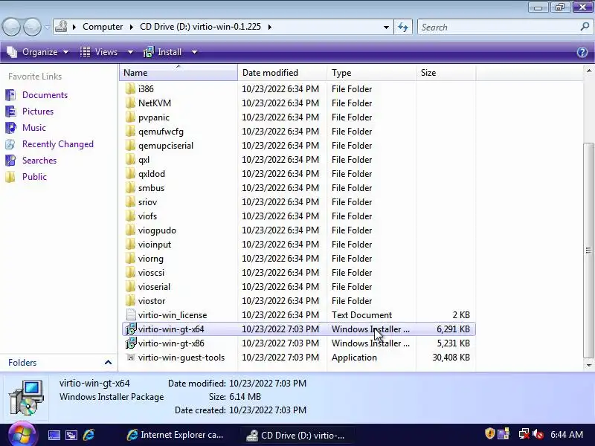This screenshot has width=595, height=446.
Task: Select the viostor folder icon
Action: (x=130, y=301)
